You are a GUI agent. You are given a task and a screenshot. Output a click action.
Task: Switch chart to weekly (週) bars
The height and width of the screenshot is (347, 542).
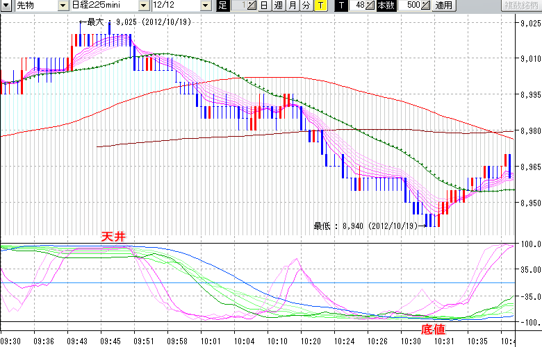[x=277, y=6]
